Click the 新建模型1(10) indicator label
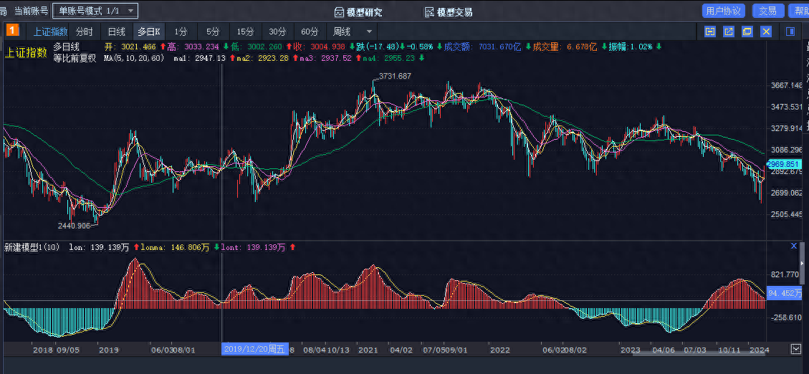 pos(32,247)
